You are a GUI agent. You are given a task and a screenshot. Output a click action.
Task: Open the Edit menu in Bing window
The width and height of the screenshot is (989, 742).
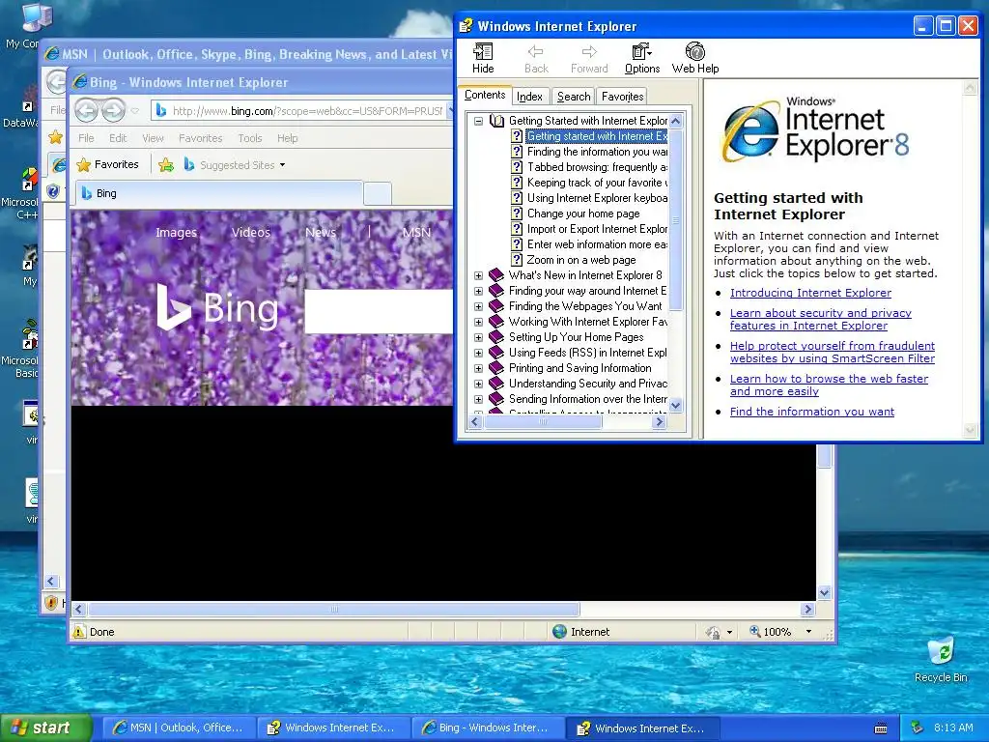118,138
